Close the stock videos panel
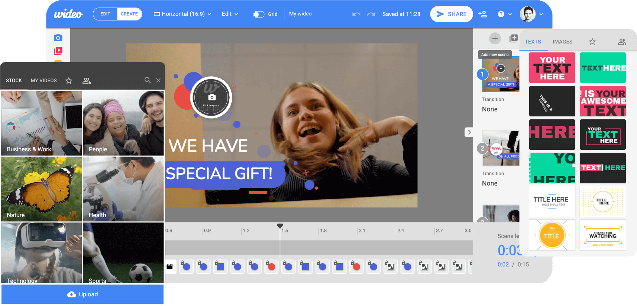Image resolution: width=637 pixels, height=306 pixels. (x=158, y=80)
